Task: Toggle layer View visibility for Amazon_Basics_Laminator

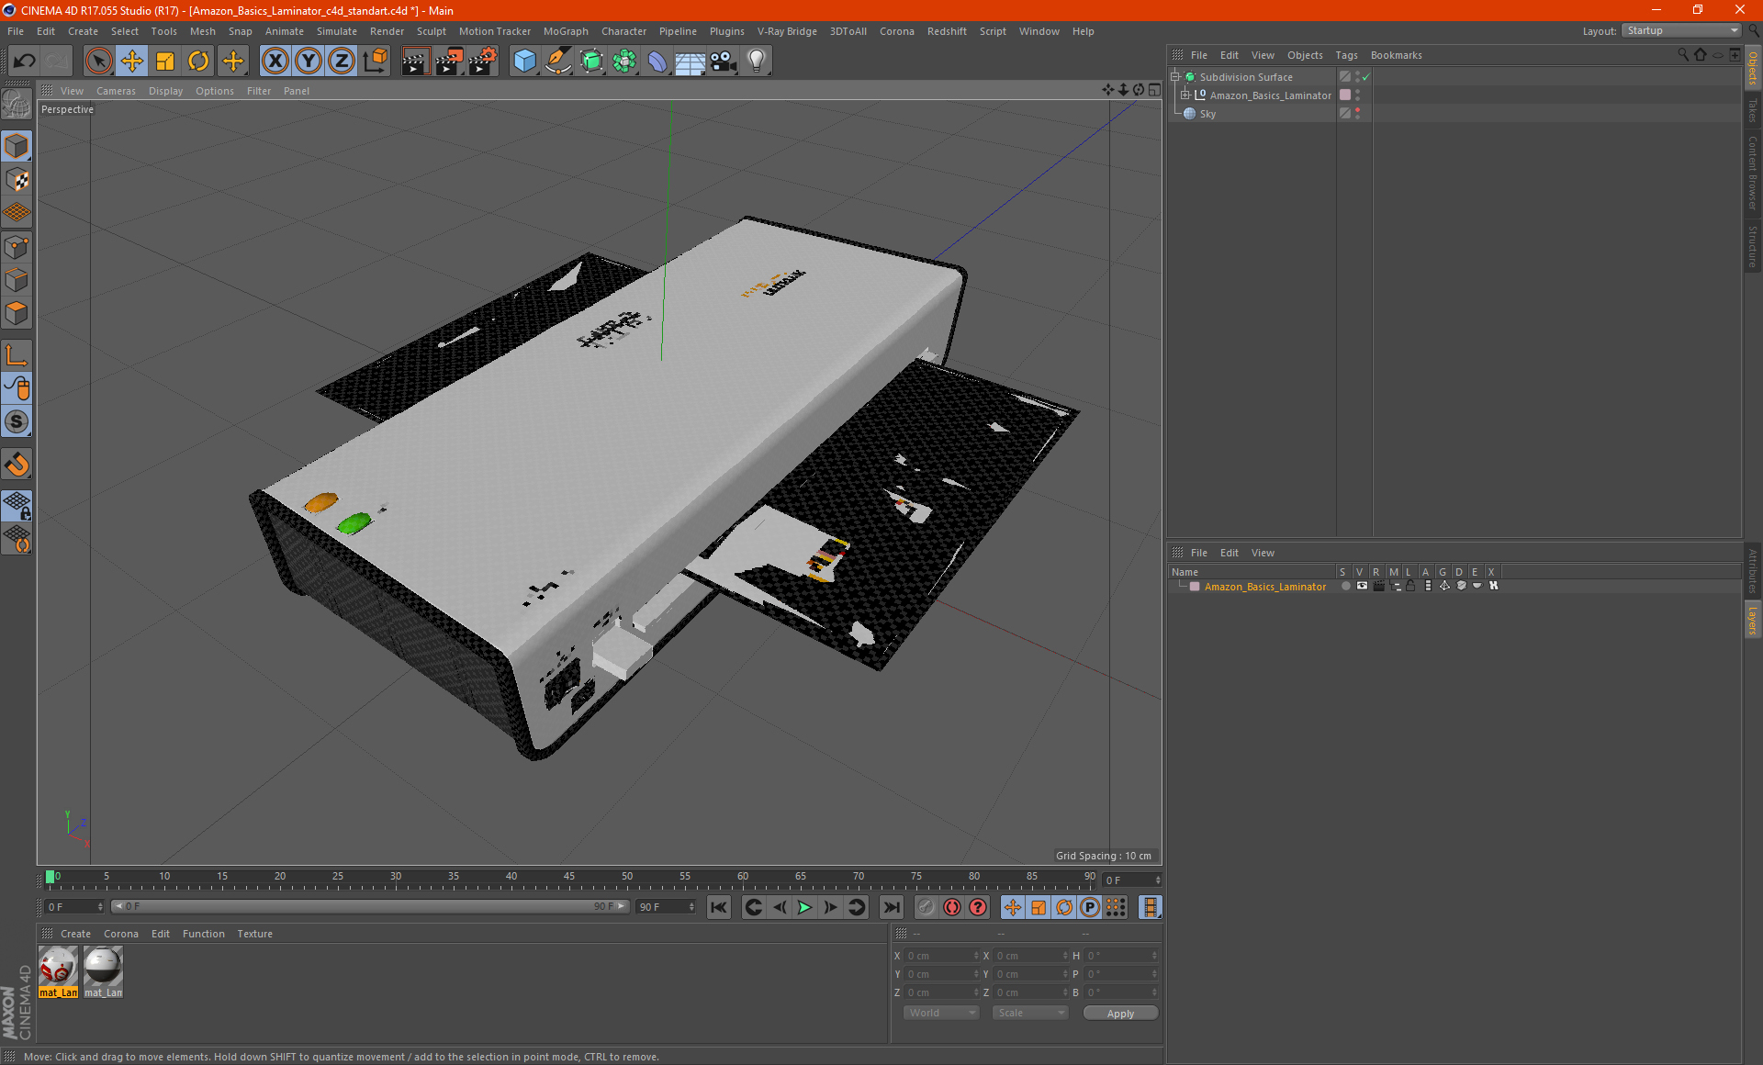Action: [1362, 586]
